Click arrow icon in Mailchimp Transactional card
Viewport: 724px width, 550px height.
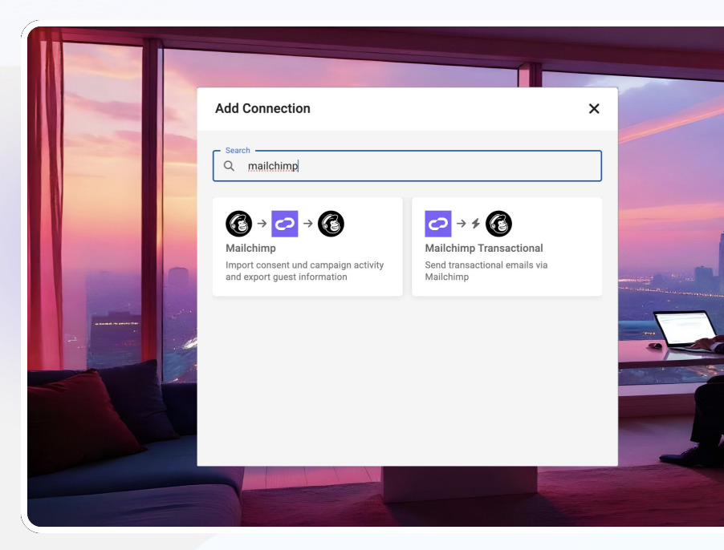click(x=461, y=224)
